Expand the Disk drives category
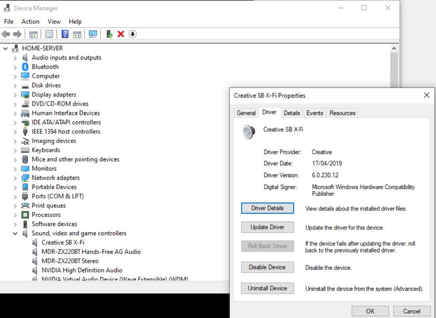436x318 pixels. (15, 86)
